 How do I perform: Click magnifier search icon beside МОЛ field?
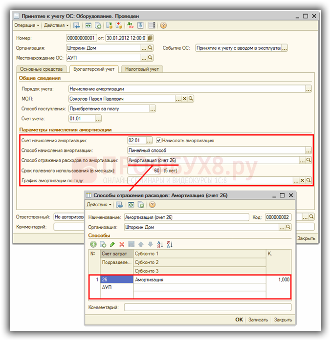click(191, 99)
